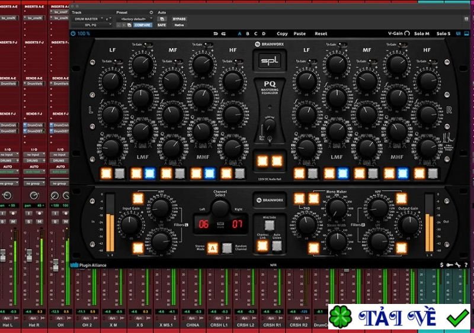Screen dimensions: 474x333
Task: Open the factory default preset dropdown
Action: pos(134,18)
